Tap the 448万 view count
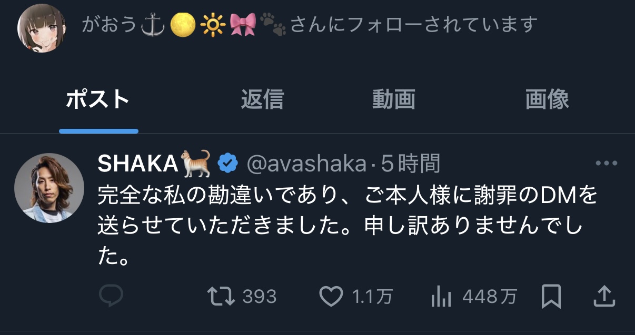This screenshot has height=335, width=635. (x=490, y=297)
